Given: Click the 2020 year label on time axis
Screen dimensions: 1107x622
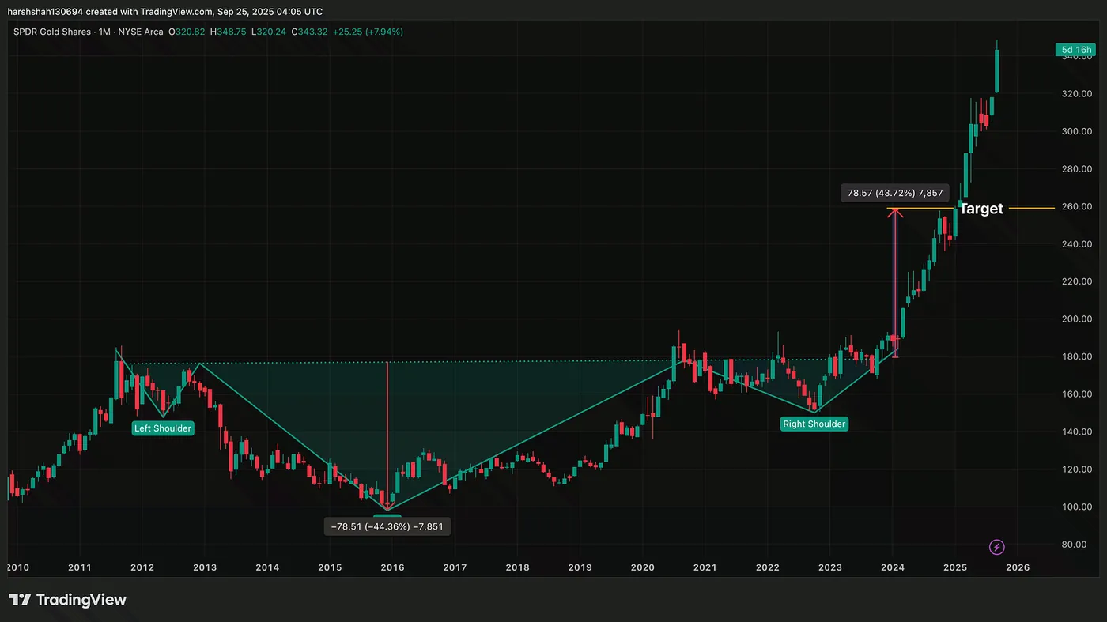Looking at the screenshot, I should point(642,567).
